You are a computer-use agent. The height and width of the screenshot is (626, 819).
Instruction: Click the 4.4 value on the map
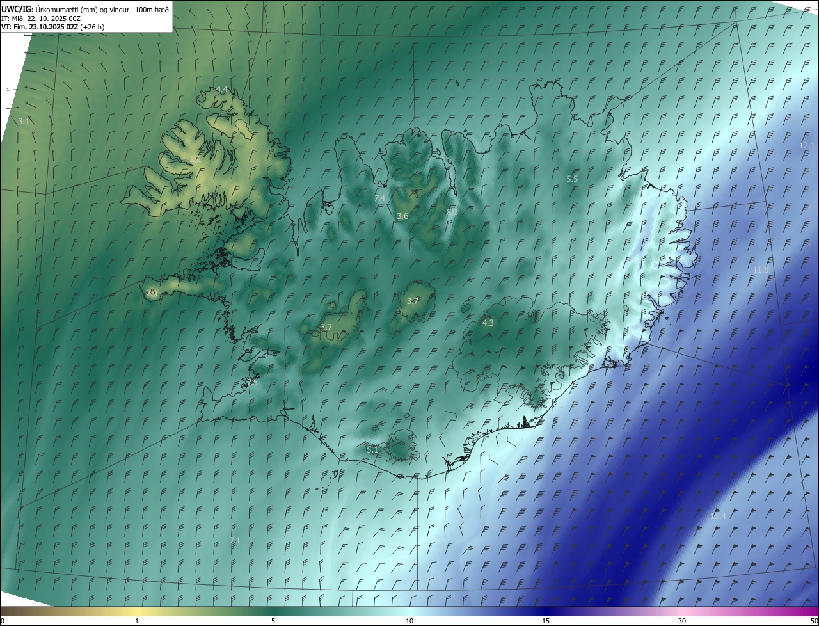(222, 89)
